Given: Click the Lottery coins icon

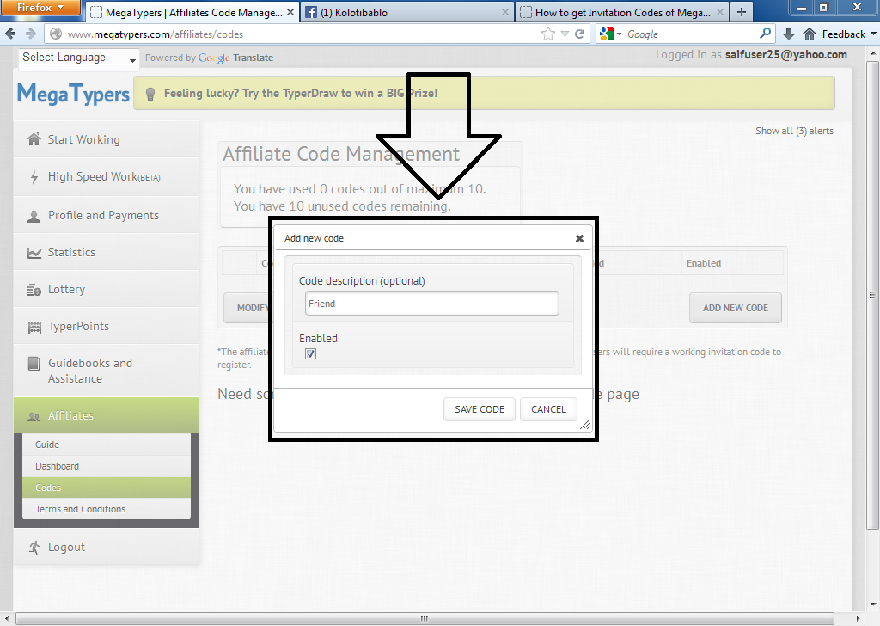Looking at the screenshot, I should click(x=34, y=291).
